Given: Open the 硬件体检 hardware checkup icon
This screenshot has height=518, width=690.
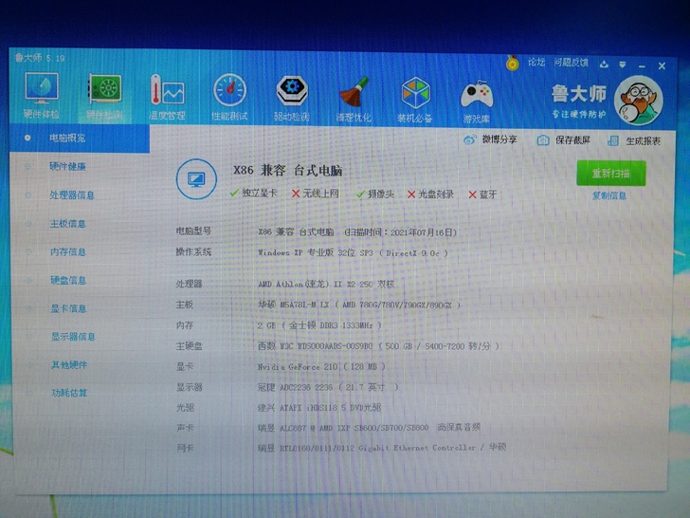Looking at the screenshot, I should 42,96.
